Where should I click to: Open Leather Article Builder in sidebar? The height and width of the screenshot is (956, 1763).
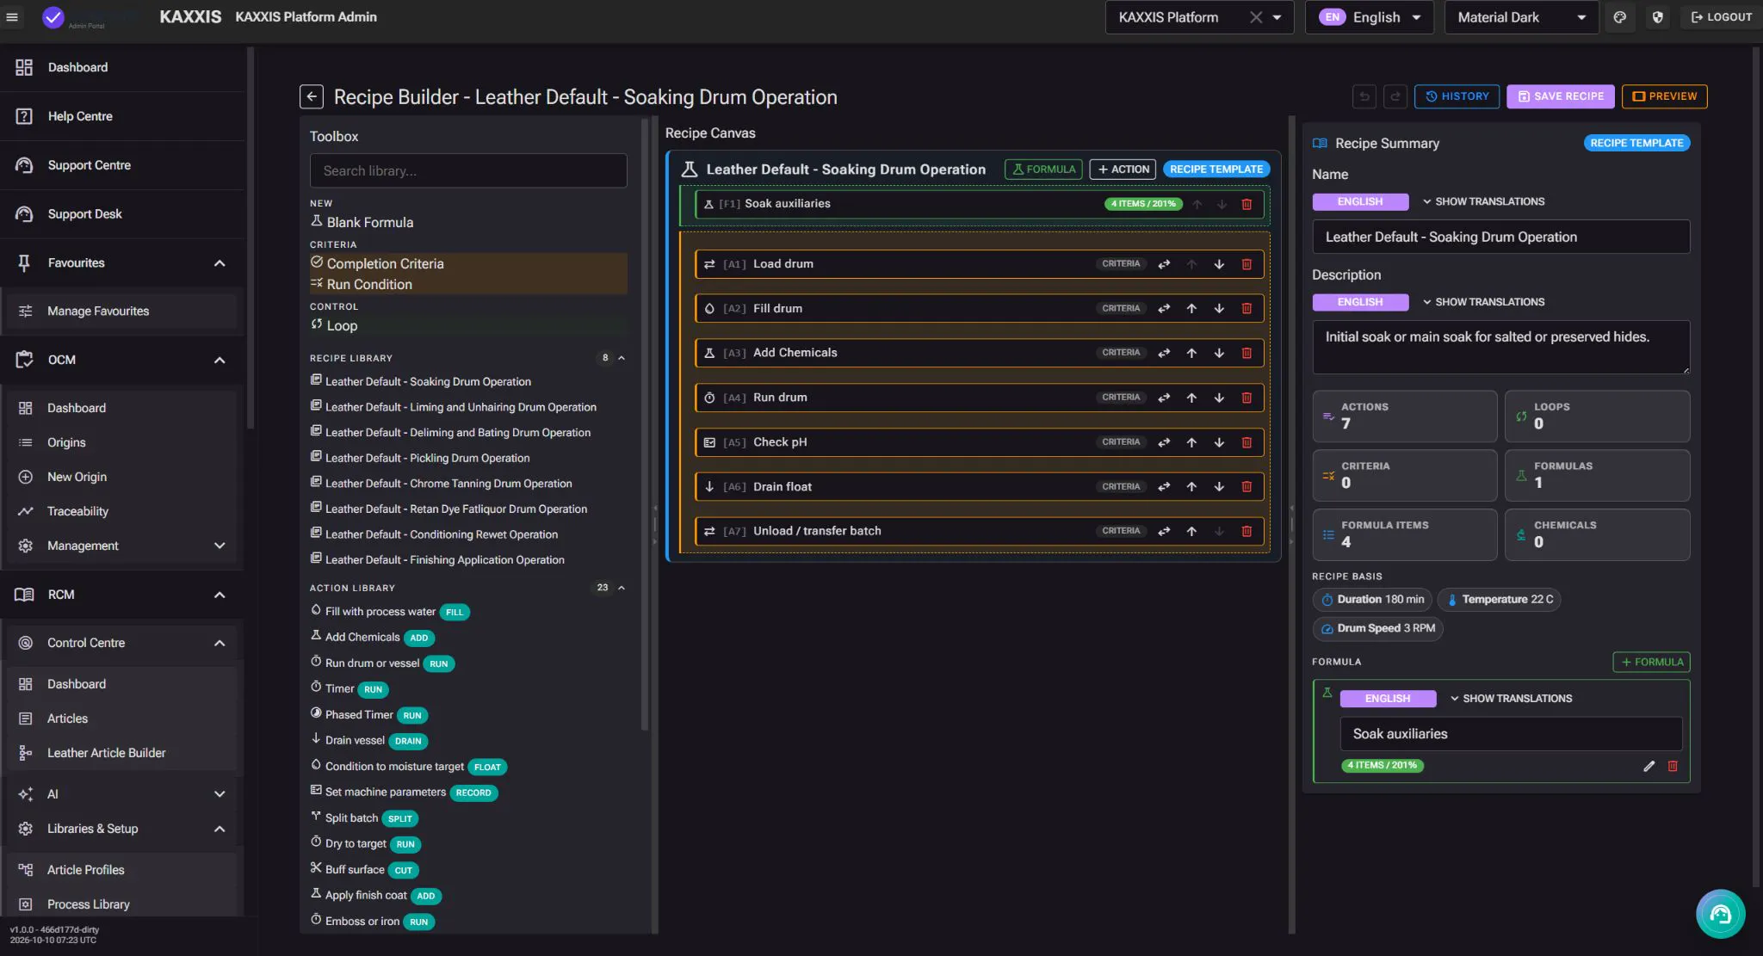click(122, 753)
